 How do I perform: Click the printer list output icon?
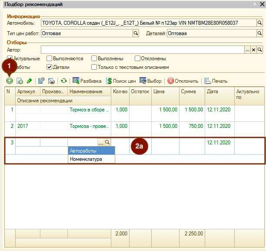tap(51, 81)
